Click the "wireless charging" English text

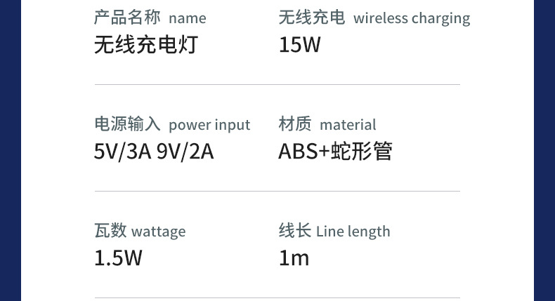point(412,18)
